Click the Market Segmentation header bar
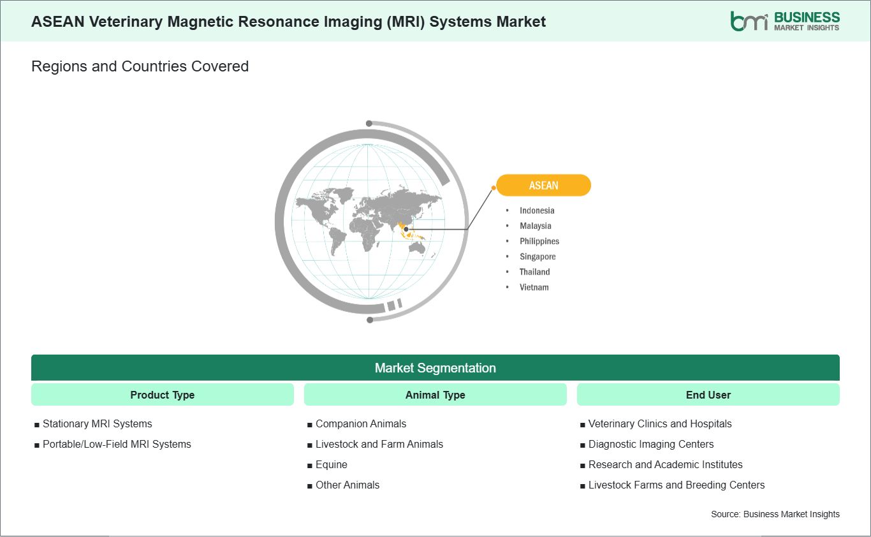 click(x=435, y=368)
